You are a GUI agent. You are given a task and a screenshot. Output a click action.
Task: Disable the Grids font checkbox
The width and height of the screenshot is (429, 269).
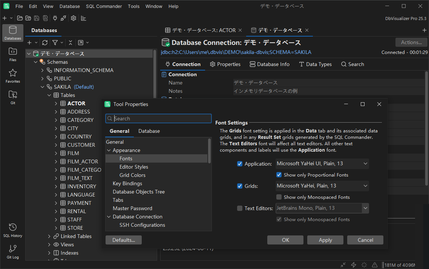[240, 186]
